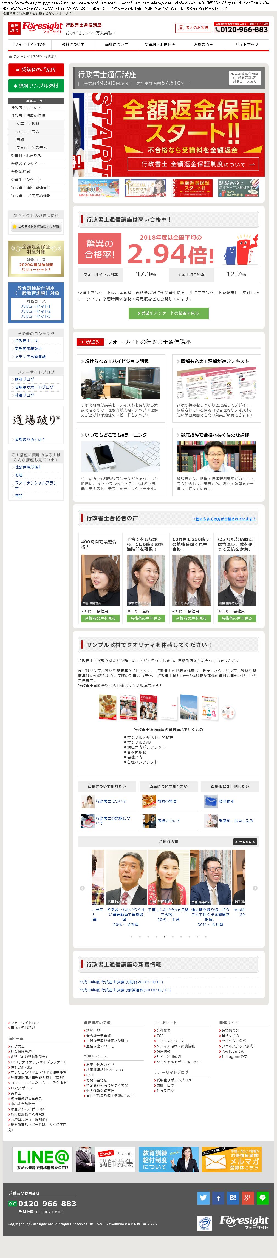
Task: Open 社会保険労務士 in sidebar related courses
Action: click(x=28, y=467)
